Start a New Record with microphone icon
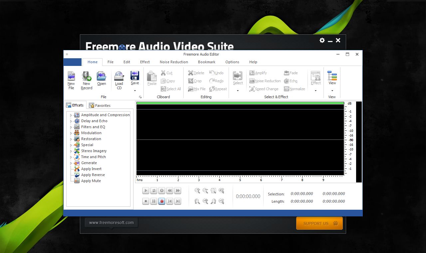 tap(87, 80)
